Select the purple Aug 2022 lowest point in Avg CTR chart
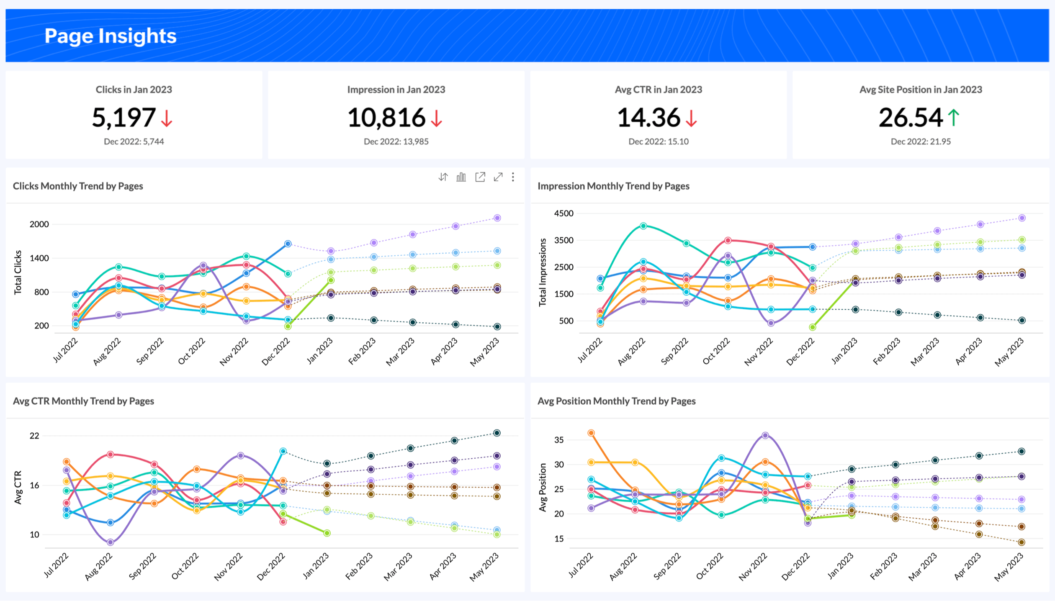The image size is (1055, 601). (x=111, y=542)
